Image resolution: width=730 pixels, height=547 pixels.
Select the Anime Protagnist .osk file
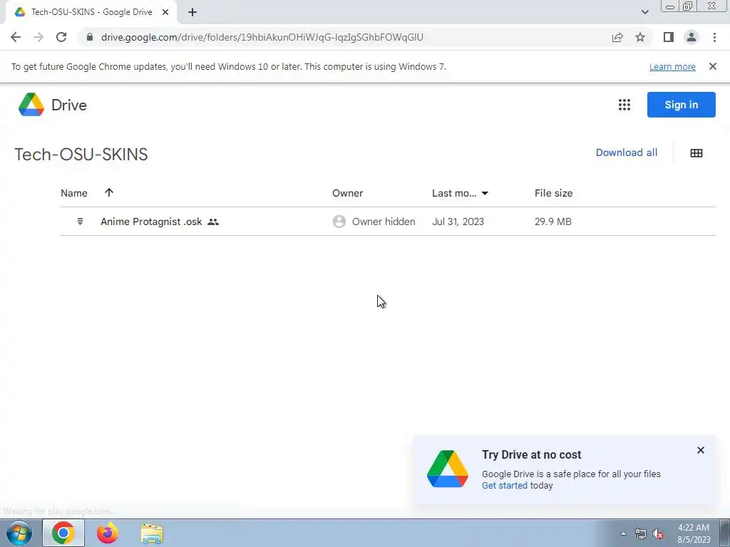[387, 222]
